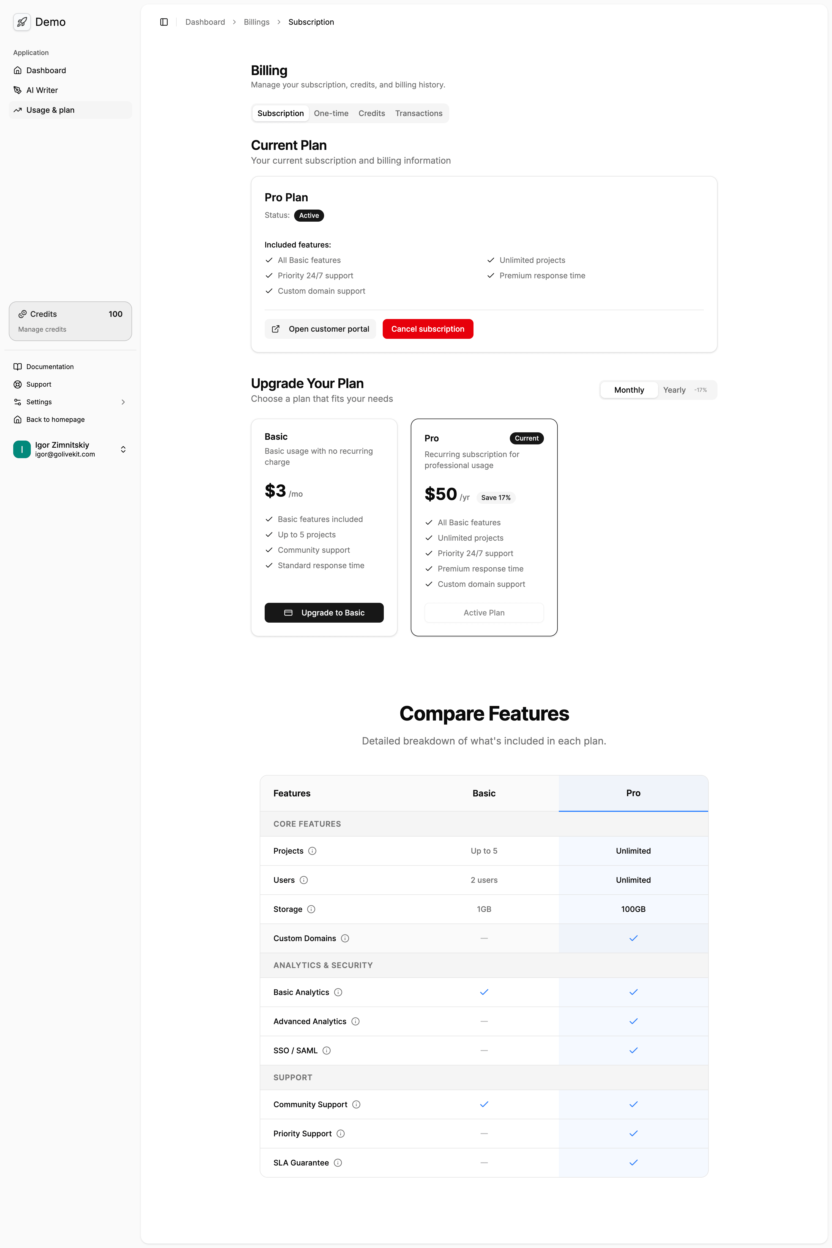
Task: Open the Documentation link in sidebar
Action: click(70, 367)
